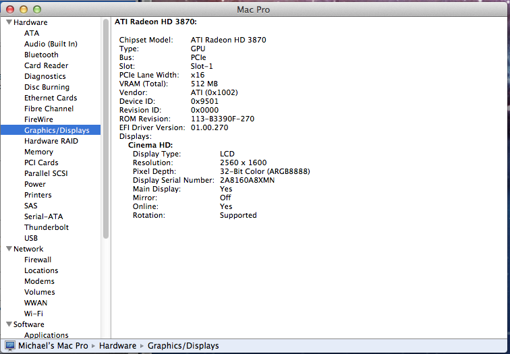This screenshot has height=354, width=510.
Task: Click the Rotation value Supported
Action: click(238, 215)
